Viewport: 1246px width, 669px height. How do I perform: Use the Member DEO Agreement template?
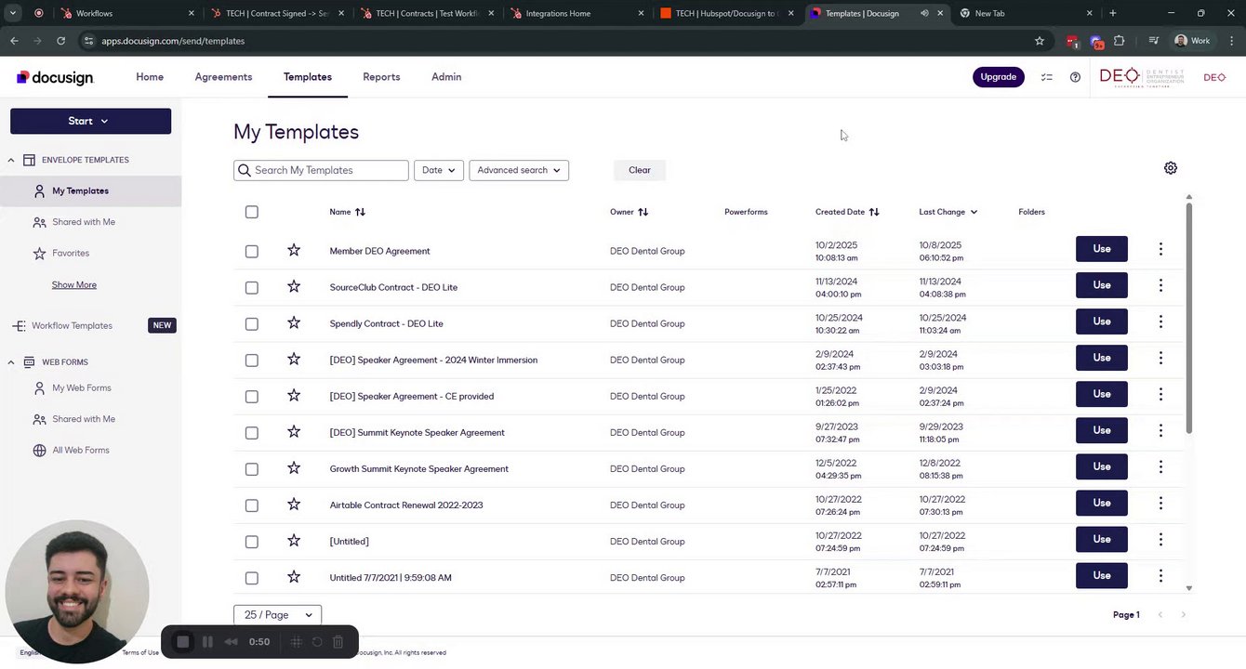(1102, 249)
